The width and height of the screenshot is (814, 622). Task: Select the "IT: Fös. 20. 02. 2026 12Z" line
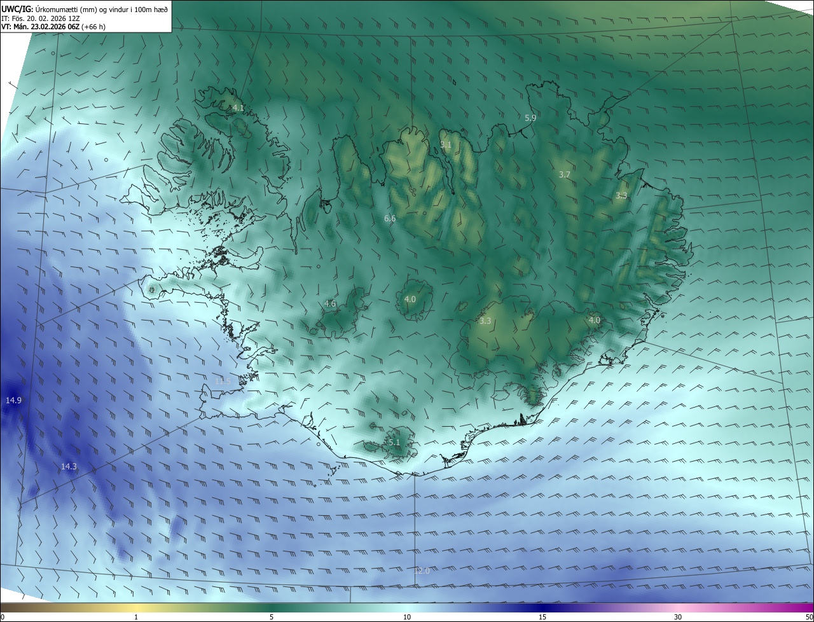pos(41,18)
